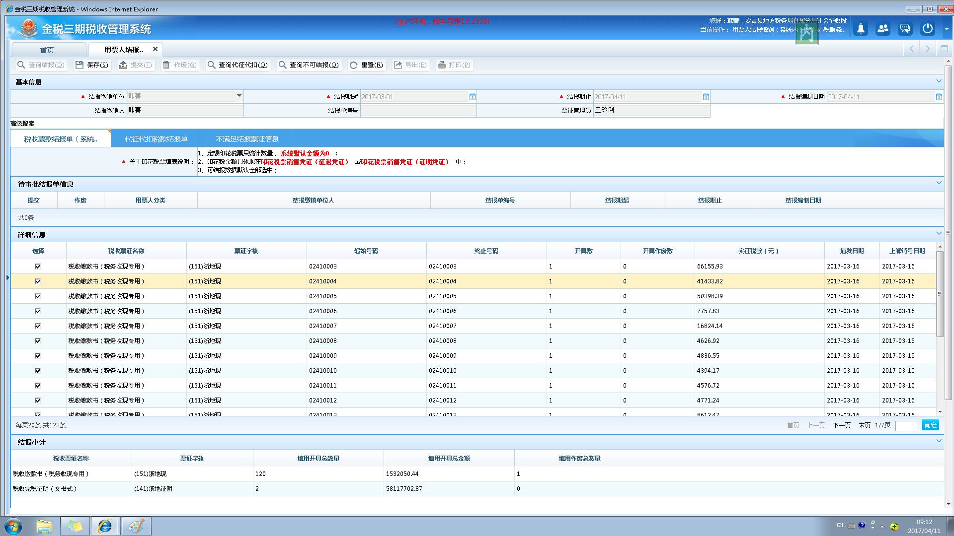The width and height of the screenshot is (954, 536).
Task: Uncheck the row with number 02410005
Action: point(38,296)
